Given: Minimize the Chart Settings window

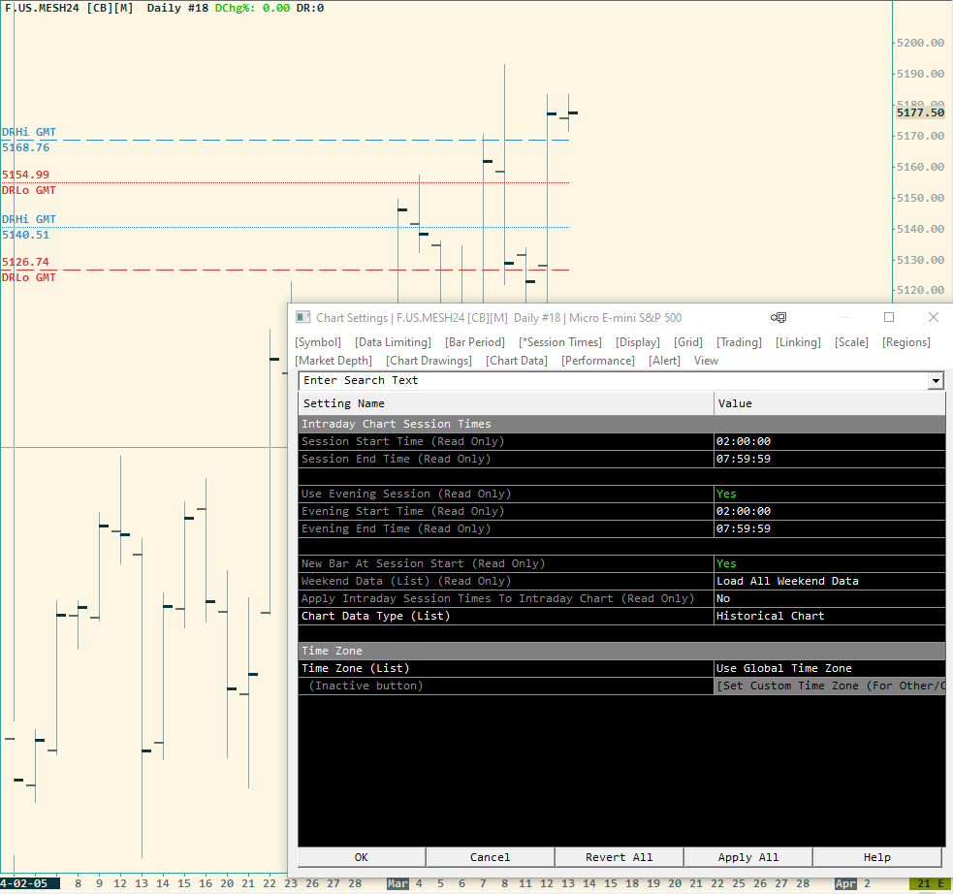Looking at the screenshot, I should pos(844,317).
